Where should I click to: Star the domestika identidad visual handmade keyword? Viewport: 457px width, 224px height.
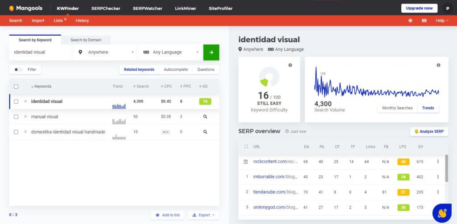click(x=25, y=132)
